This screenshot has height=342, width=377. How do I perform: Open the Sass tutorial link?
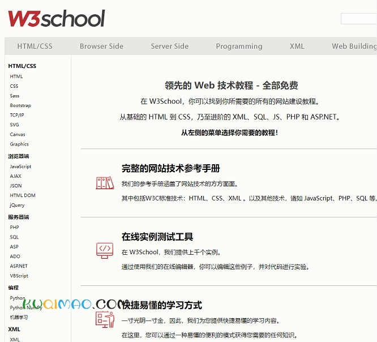14,96
